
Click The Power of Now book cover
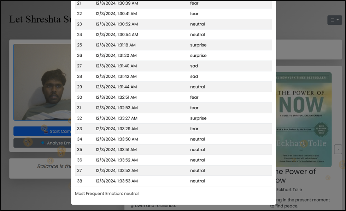click(x=304, y=119)
